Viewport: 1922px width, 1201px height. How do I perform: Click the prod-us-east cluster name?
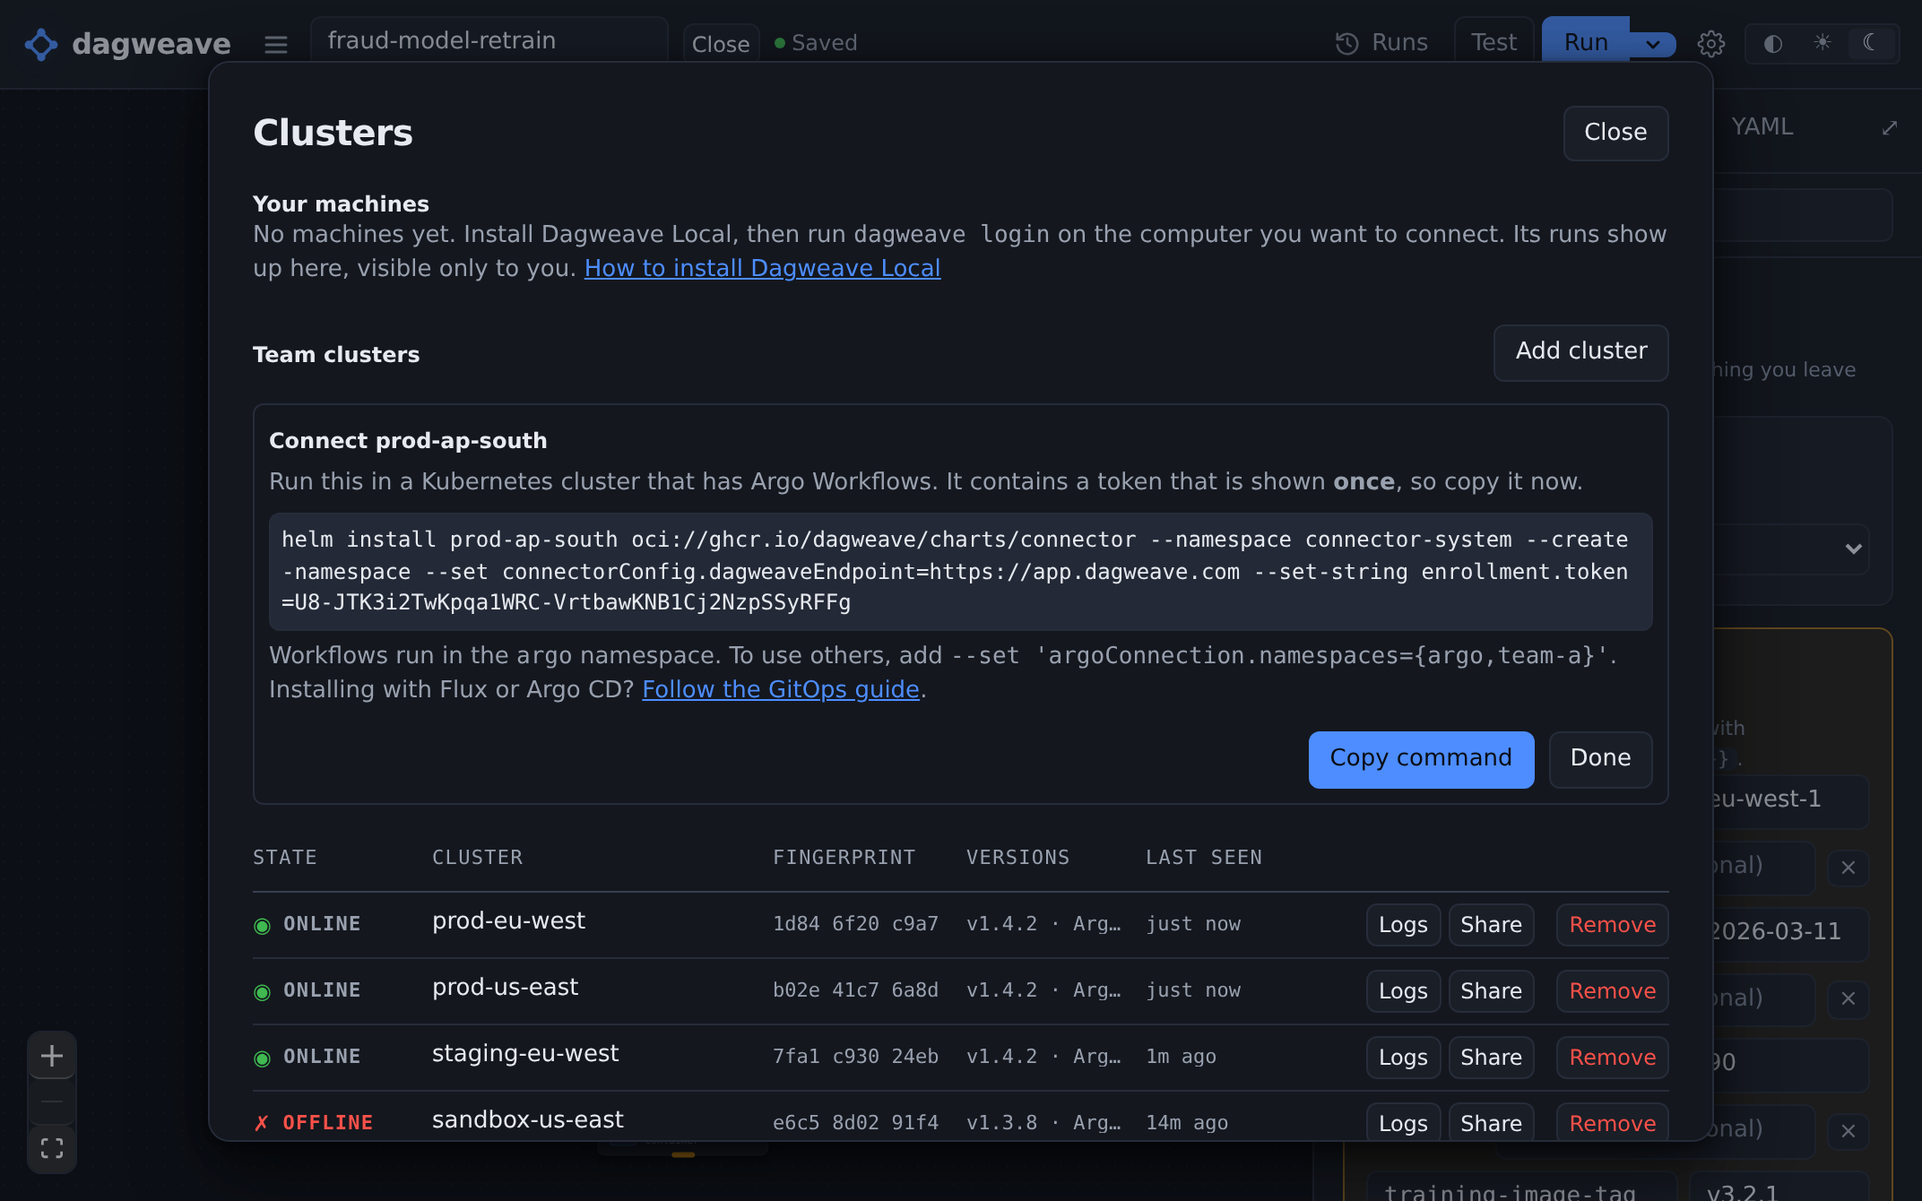point(505,988)
